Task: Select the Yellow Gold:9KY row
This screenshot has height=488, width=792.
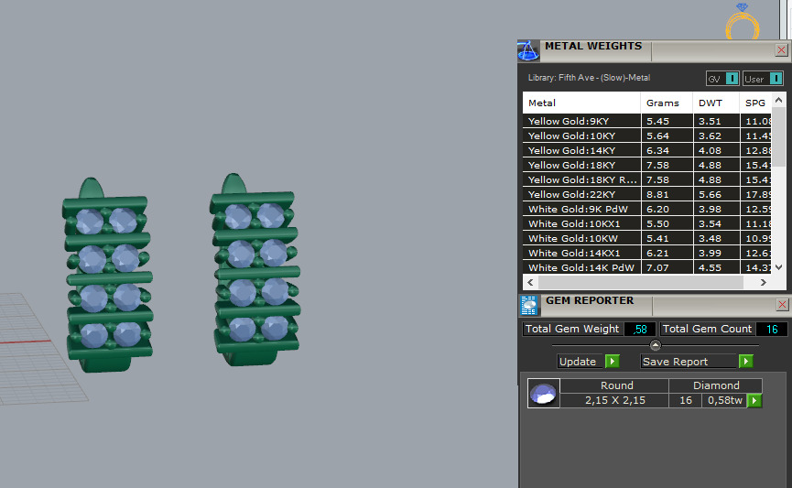Action: 647,121
